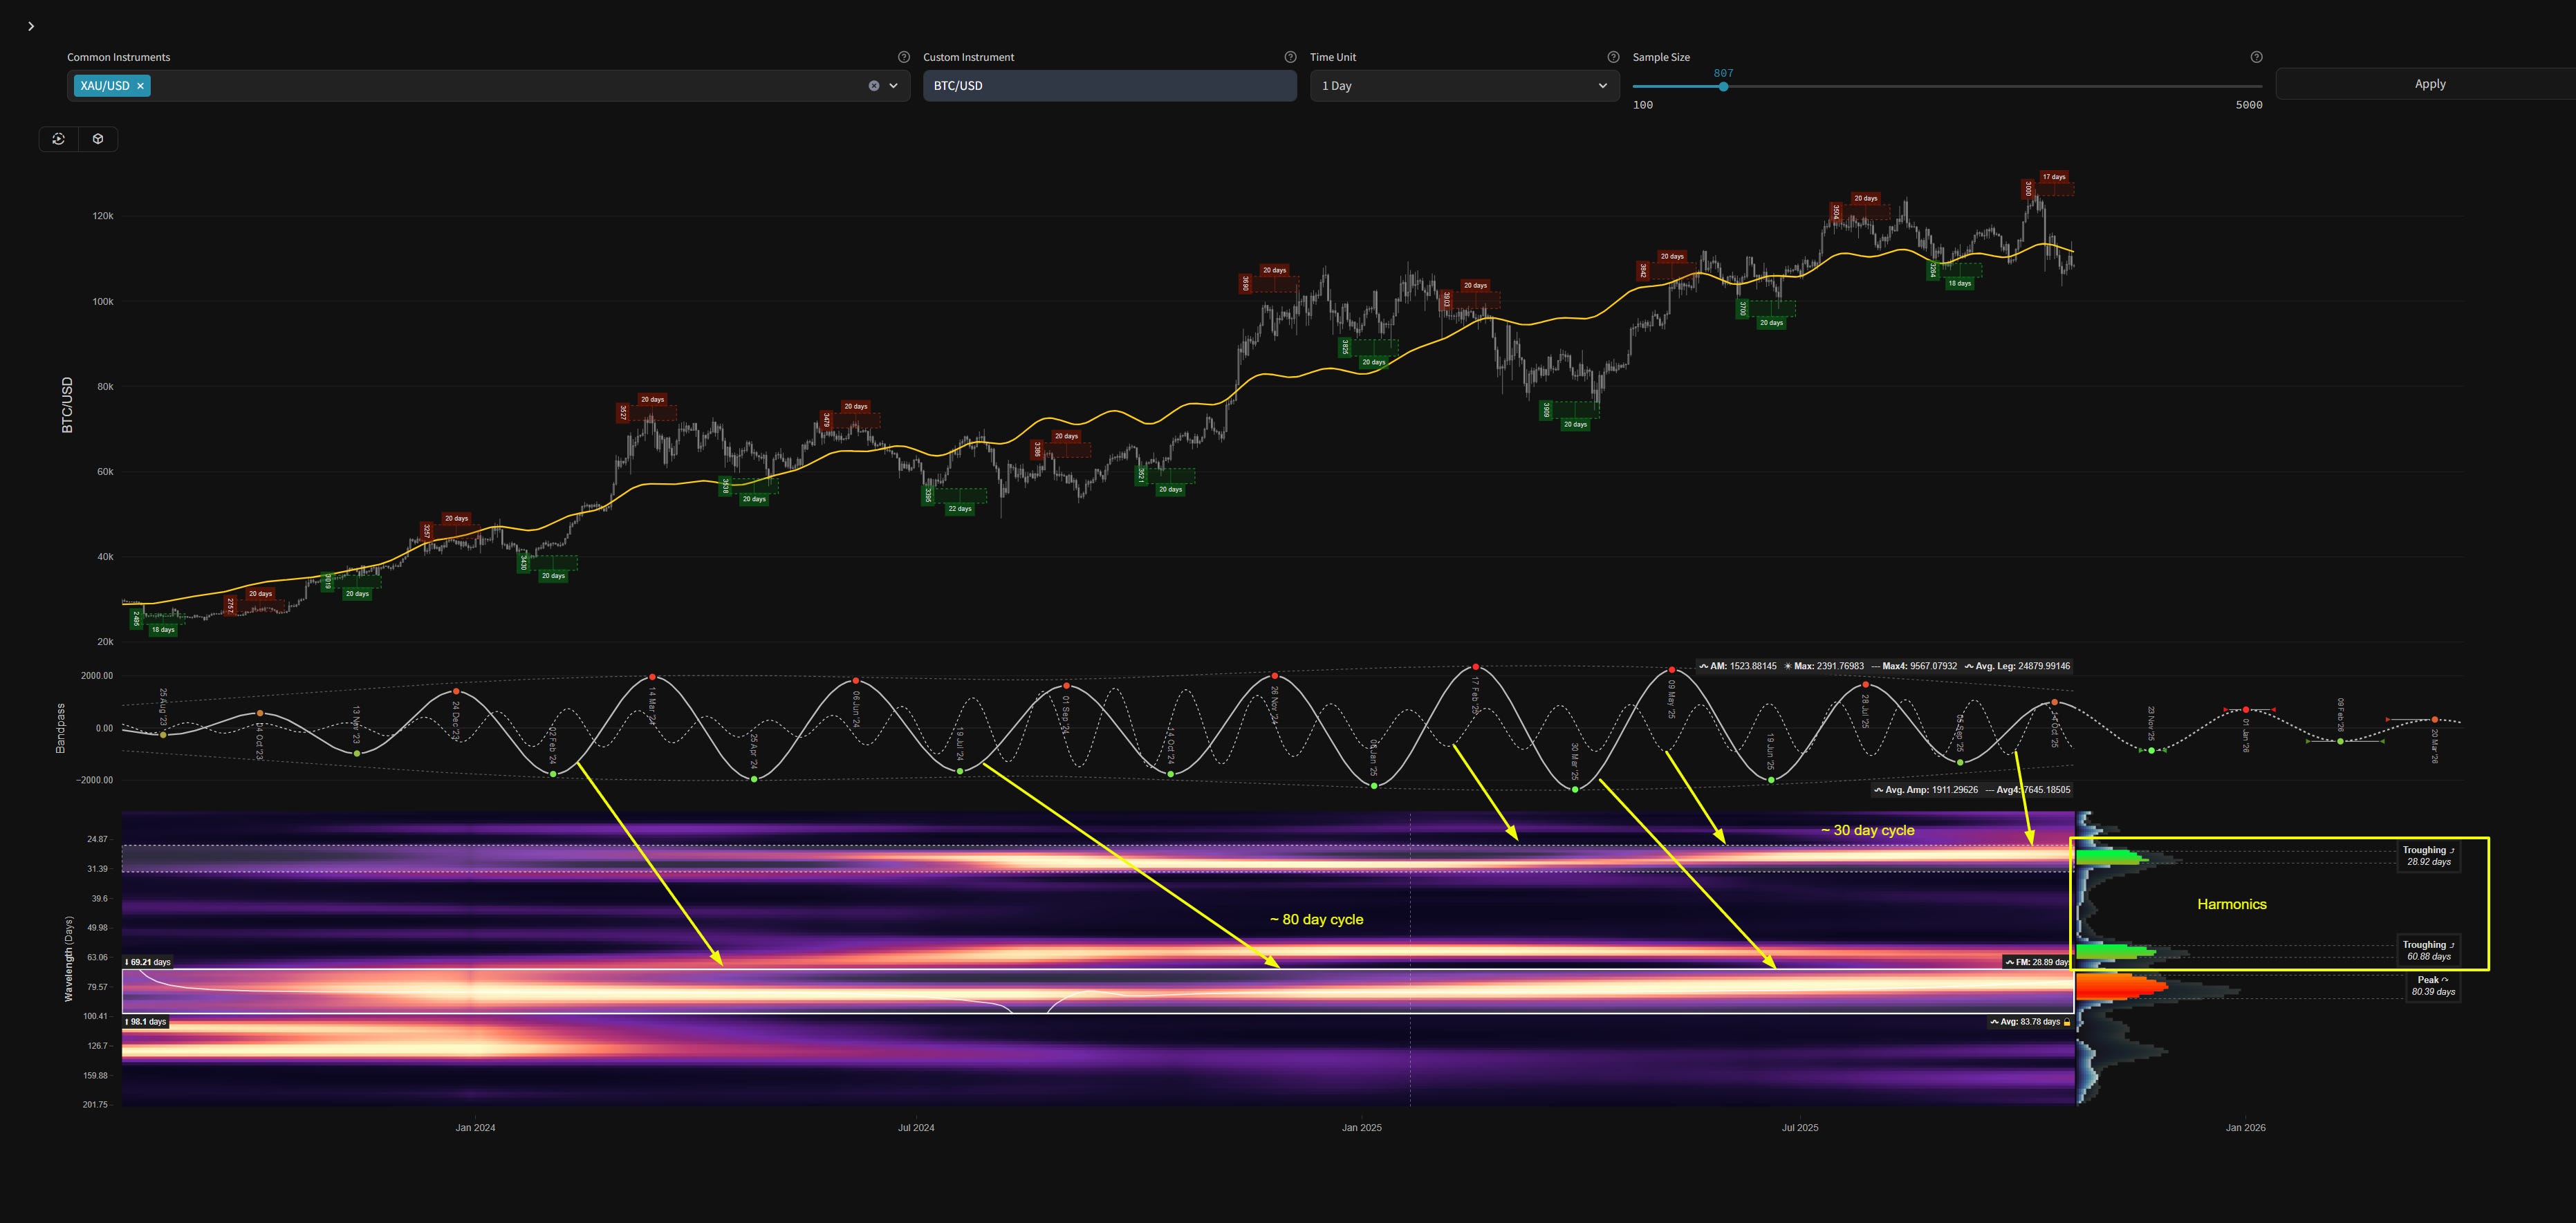The width and height of the screenshot is (2576, 1223).
Task: Click the Avg. Amp: 1911.29626 readout
Action: tap(1927, 790)
